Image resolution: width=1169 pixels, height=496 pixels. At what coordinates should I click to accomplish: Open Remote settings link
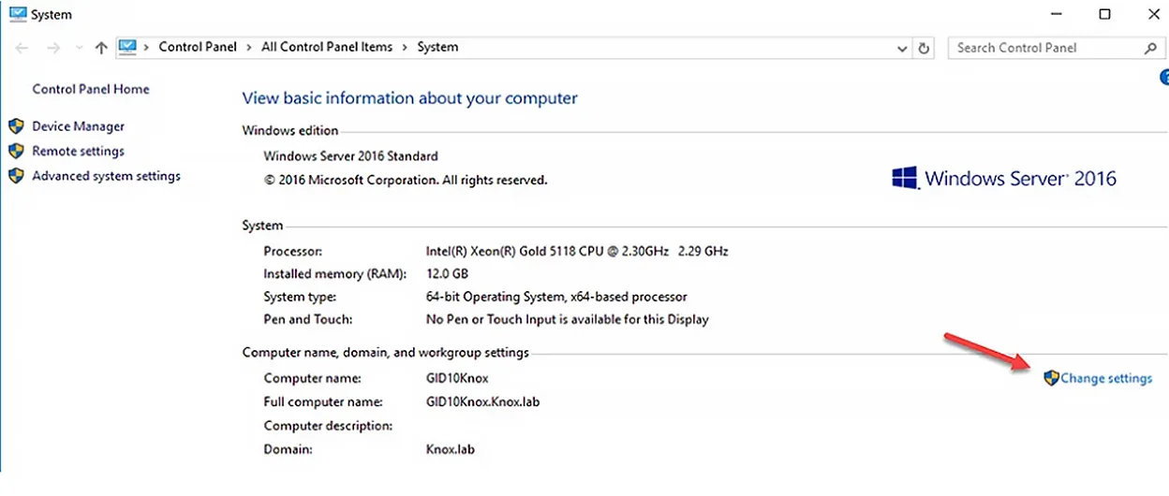click(x=78, y=151)
